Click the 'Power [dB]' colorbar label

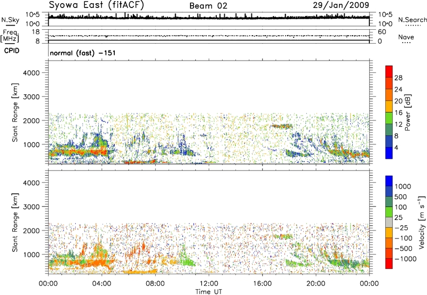407,112
